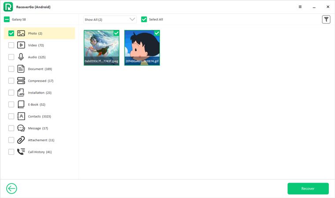Click the Message chat bubble icon
335x198 pixels.
(21, 128)
